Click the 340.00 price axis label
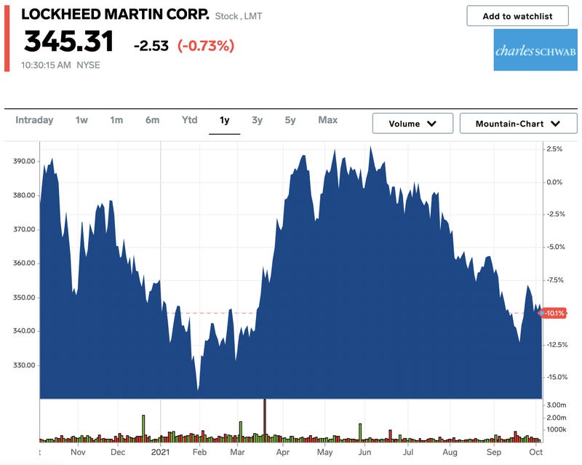582x465 pixels. (x=24, y=331)
